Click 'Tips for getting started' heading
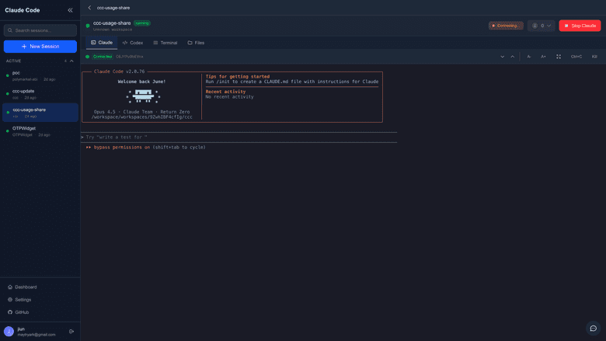Viewport: 606px width, 341px height. pos(238,76)
